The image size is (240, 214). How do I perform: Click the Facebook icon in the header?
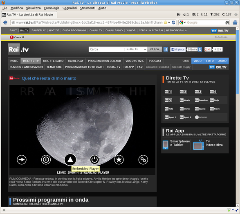(x=166, y=49)
